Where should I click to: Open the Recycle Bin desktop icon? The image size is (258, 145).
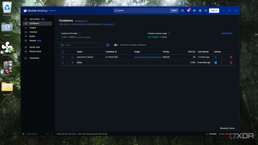(x=7, y=9)
